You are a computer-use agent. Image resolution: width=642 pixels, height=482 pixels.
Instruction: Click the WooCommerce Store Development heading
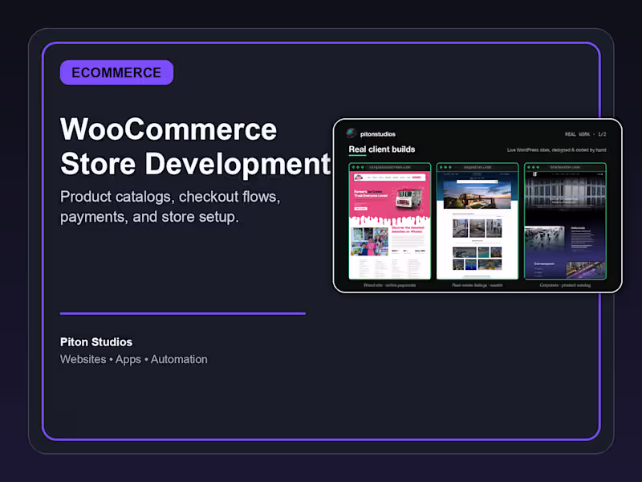pos(195,146)
